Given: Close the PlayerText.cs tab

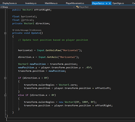Looking at the screenshot, I should (110, 4).
